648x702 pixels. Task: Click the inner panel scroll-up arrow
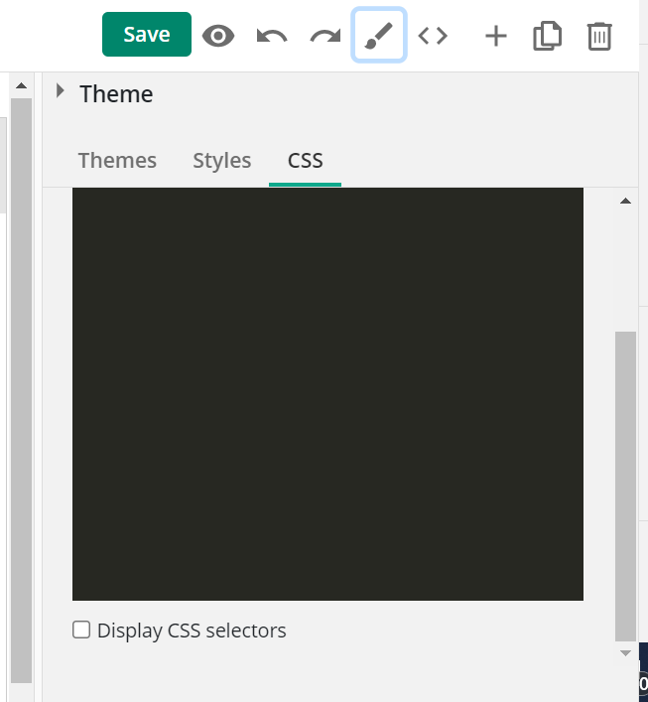tap(625, 201)
